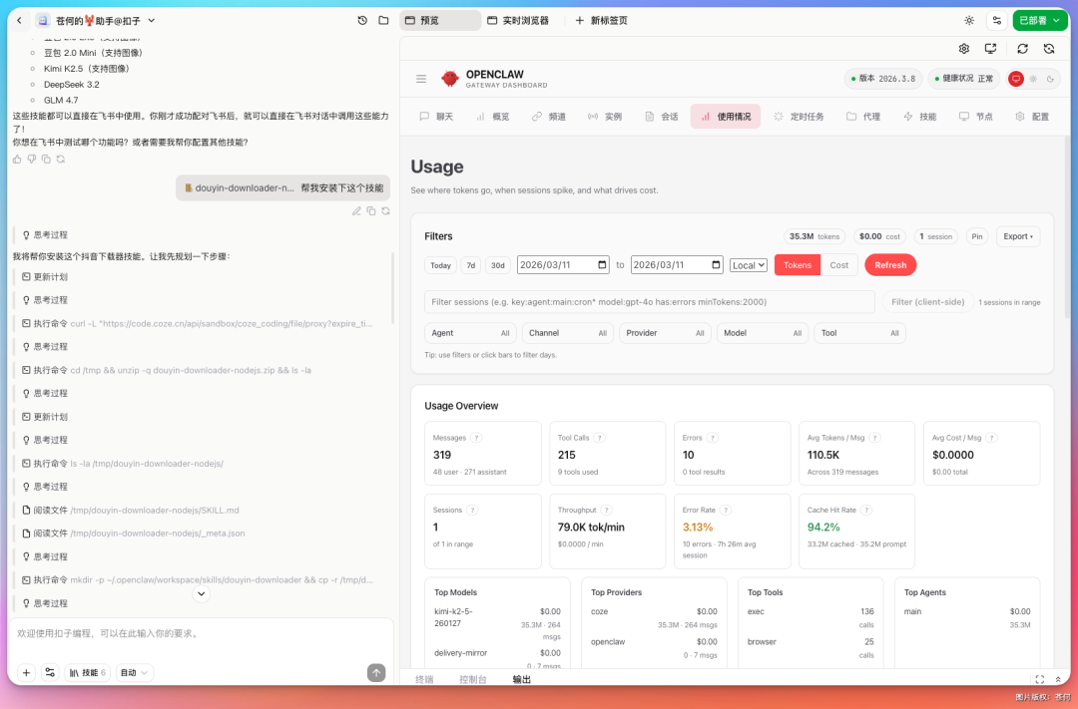1078x709 pixels.
Task: Switch to the 技能 tab in the dashboard
Action: 919,117
